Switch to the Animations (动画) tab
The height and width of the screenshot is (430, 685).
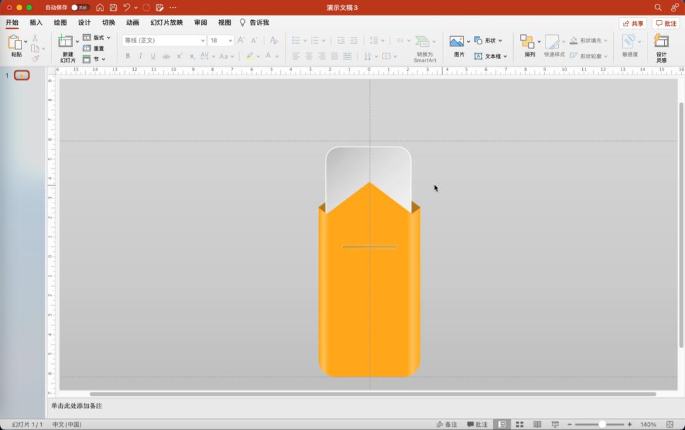click(133, 23)
